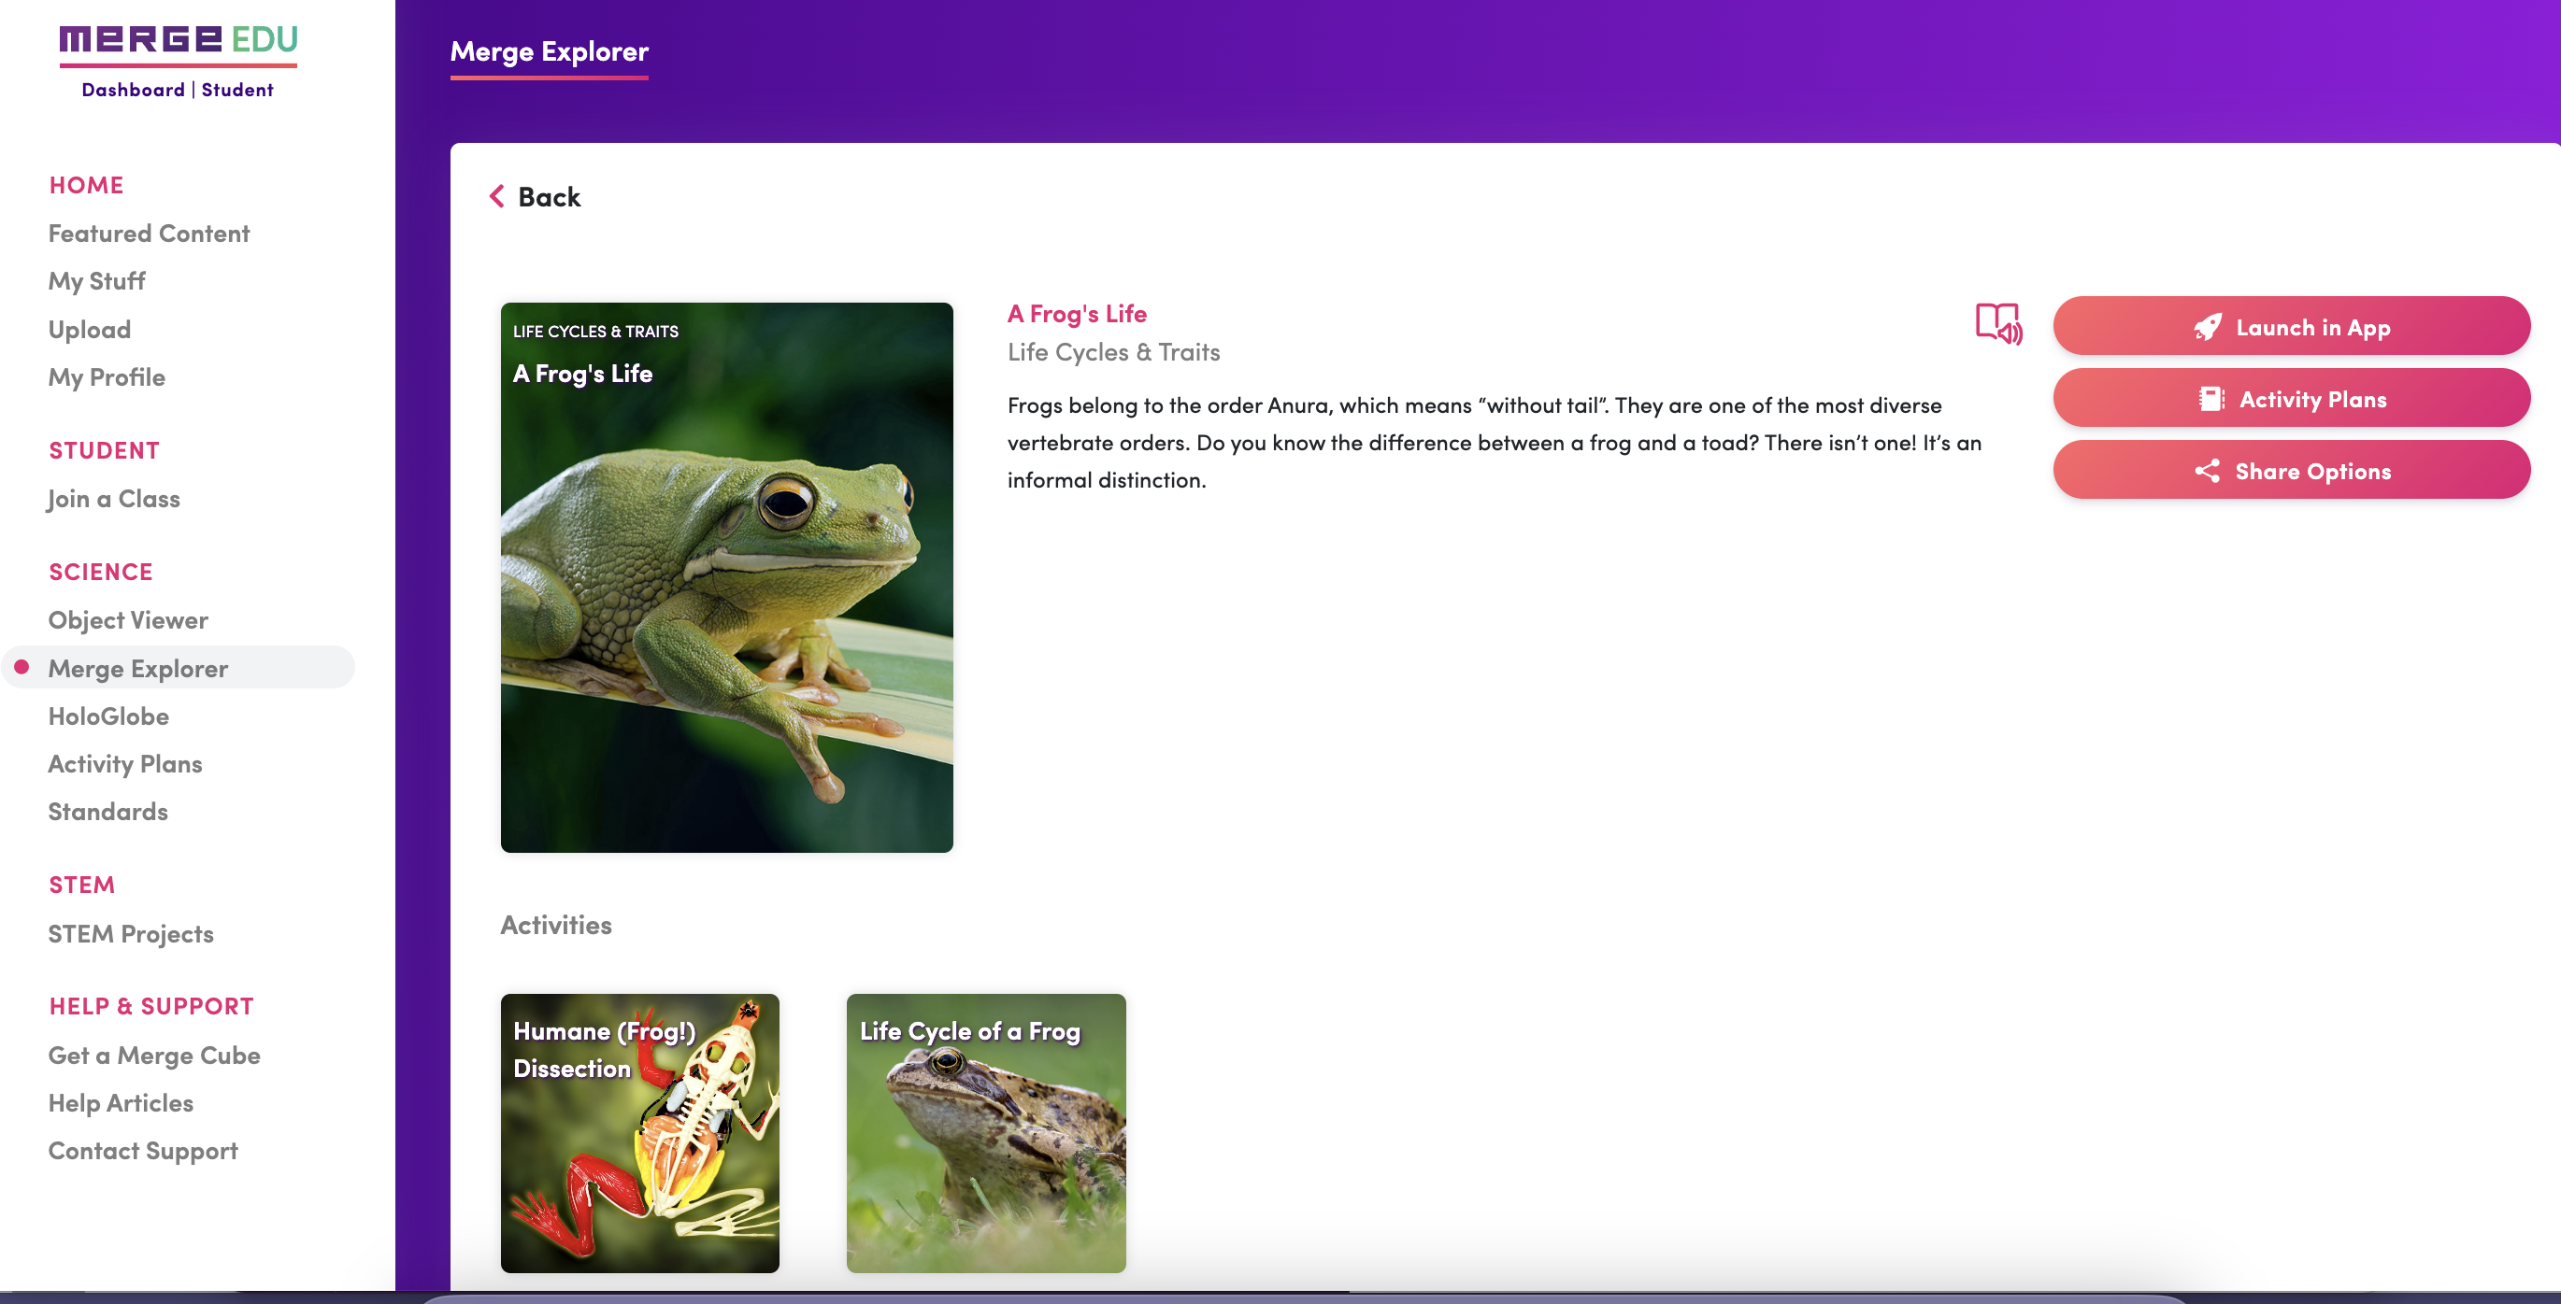This screenshot has width=2561, height=1304.
Task: Click Get a Merge Cube link
Action: point(154,1055)
